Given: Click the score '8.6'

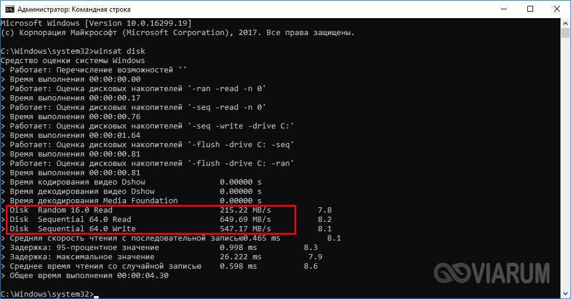Looking at the screenshot, I should tap(311, 266).
